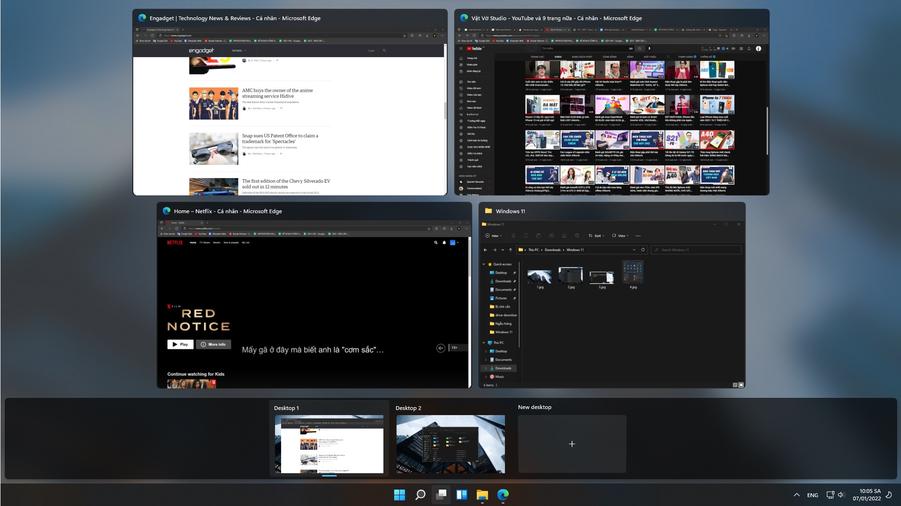
Task: Click the Engadget page vertical scrollbar
Action: [445, 111]
